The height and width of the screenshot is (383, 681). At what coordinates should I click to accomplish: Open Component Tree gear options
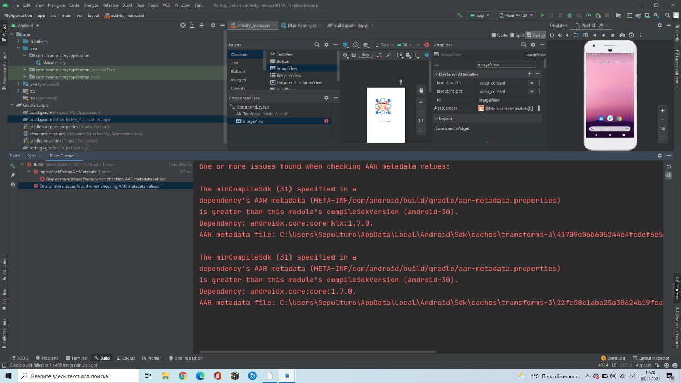(326, 98)
